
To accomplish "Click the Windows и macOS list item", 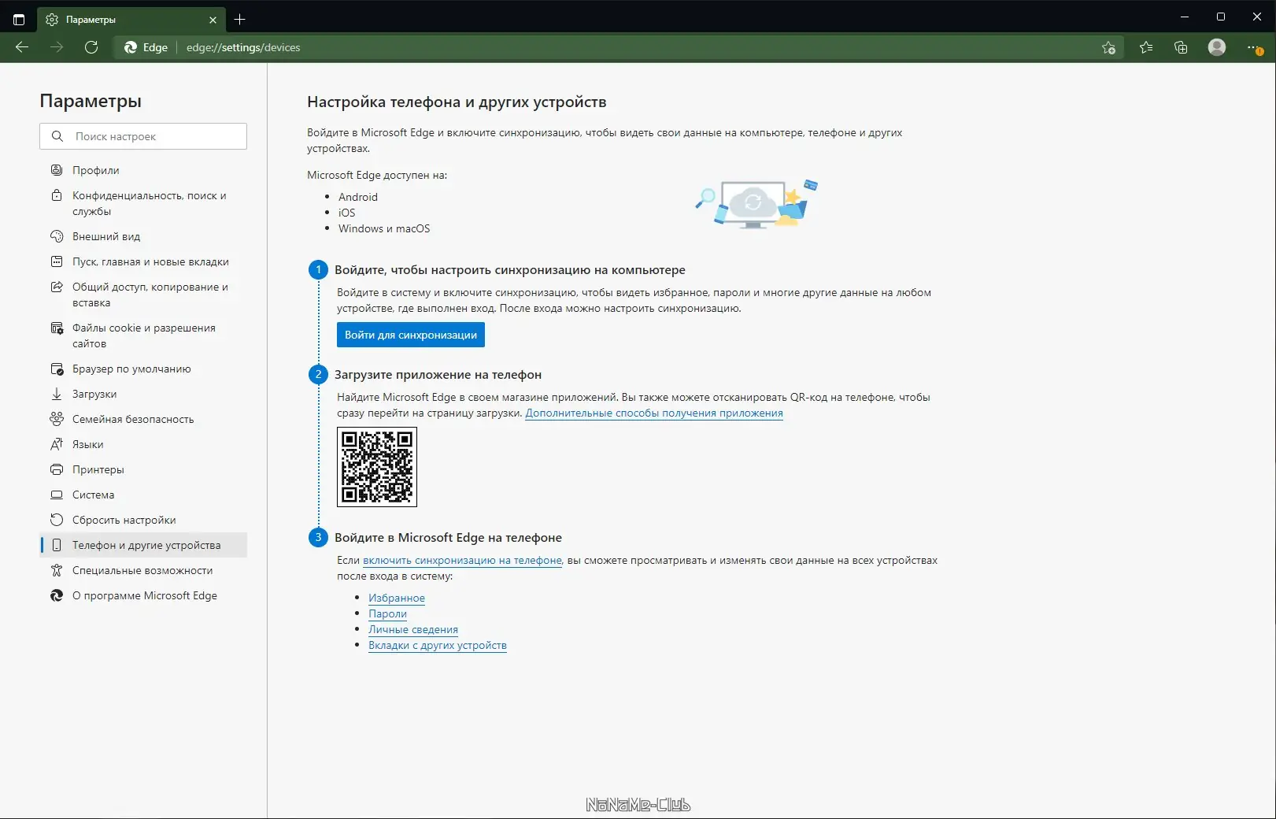I will tap(384, 228).
